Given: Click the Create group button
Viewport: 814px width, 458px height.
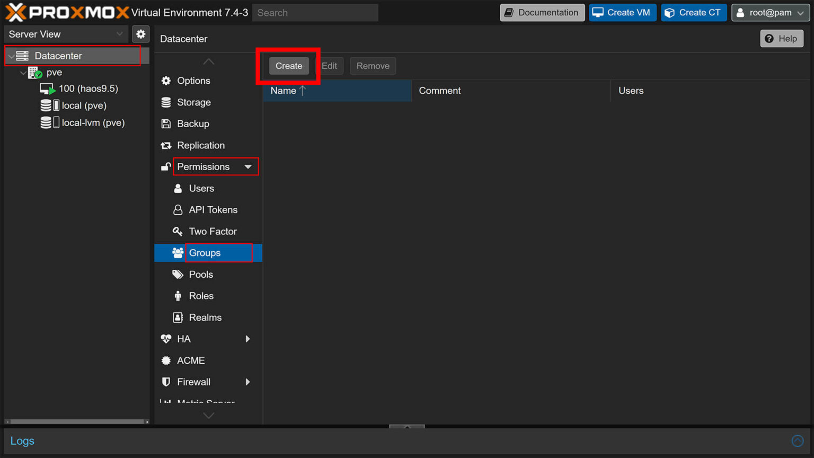Looking at the screenshot, I should [x=289, y=66].
